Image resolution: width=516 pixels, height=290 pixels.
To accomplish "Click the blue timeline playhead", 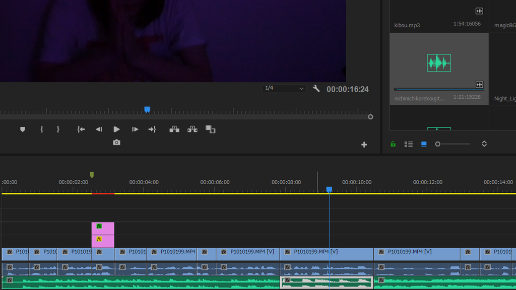I will pos(329,189).
